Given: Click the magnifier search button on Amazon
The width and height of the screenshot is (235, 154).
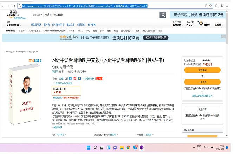Looking at the screenshot, I should 163,15.
